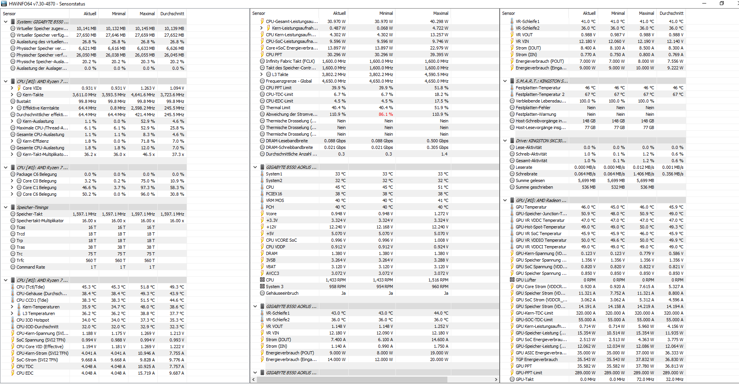Click the Package C6 Belegung icon
The width and height of the screenshot is (739, 384).
point(13,174)
